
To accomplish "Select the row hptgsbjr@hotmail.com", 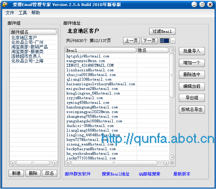I will point(117,56).
